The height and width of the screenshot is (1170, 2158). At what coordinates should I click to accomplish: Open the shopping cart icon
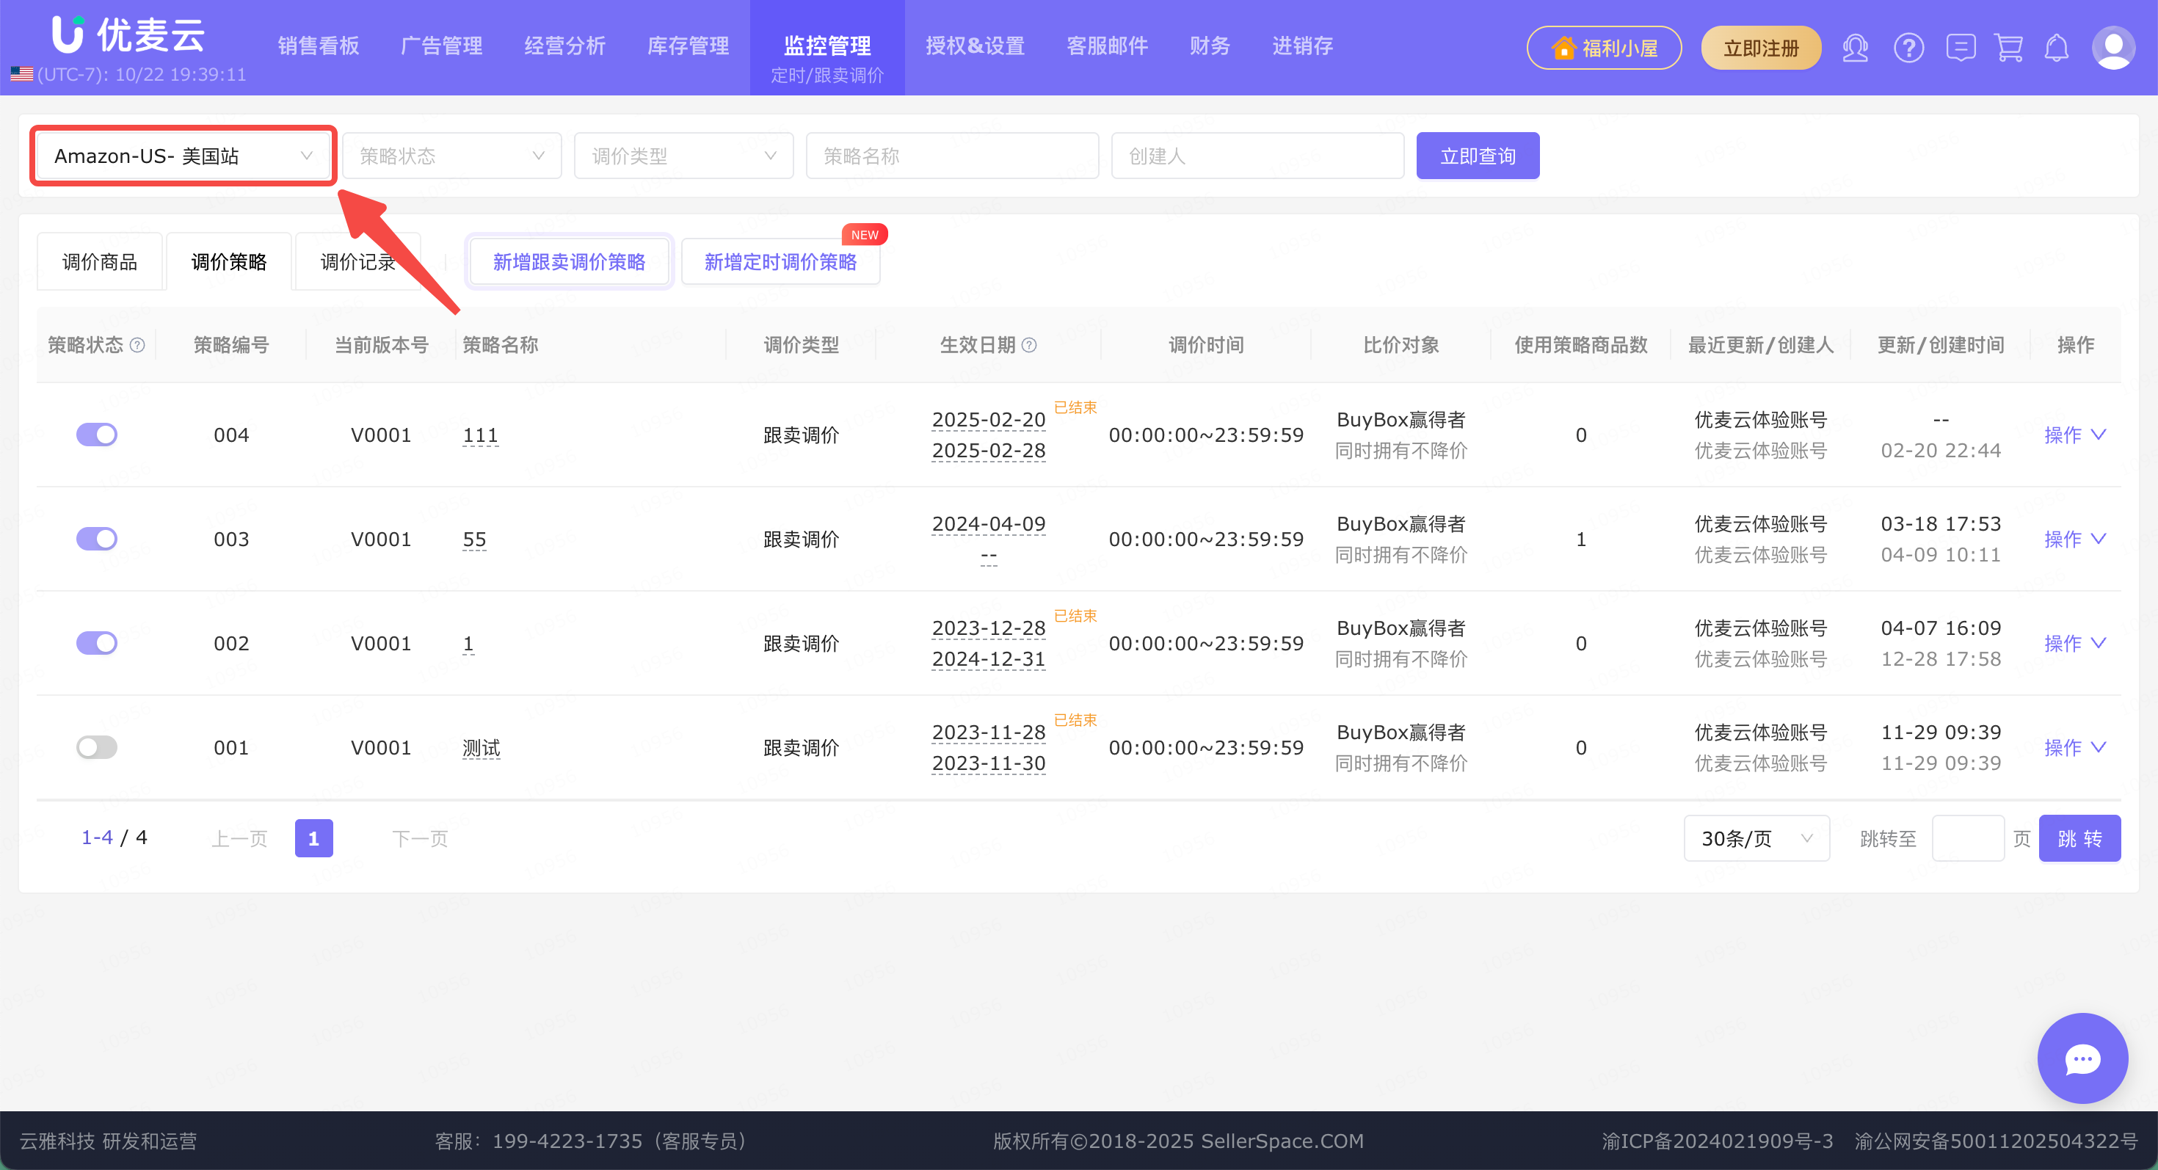(x=2009, y=48)
